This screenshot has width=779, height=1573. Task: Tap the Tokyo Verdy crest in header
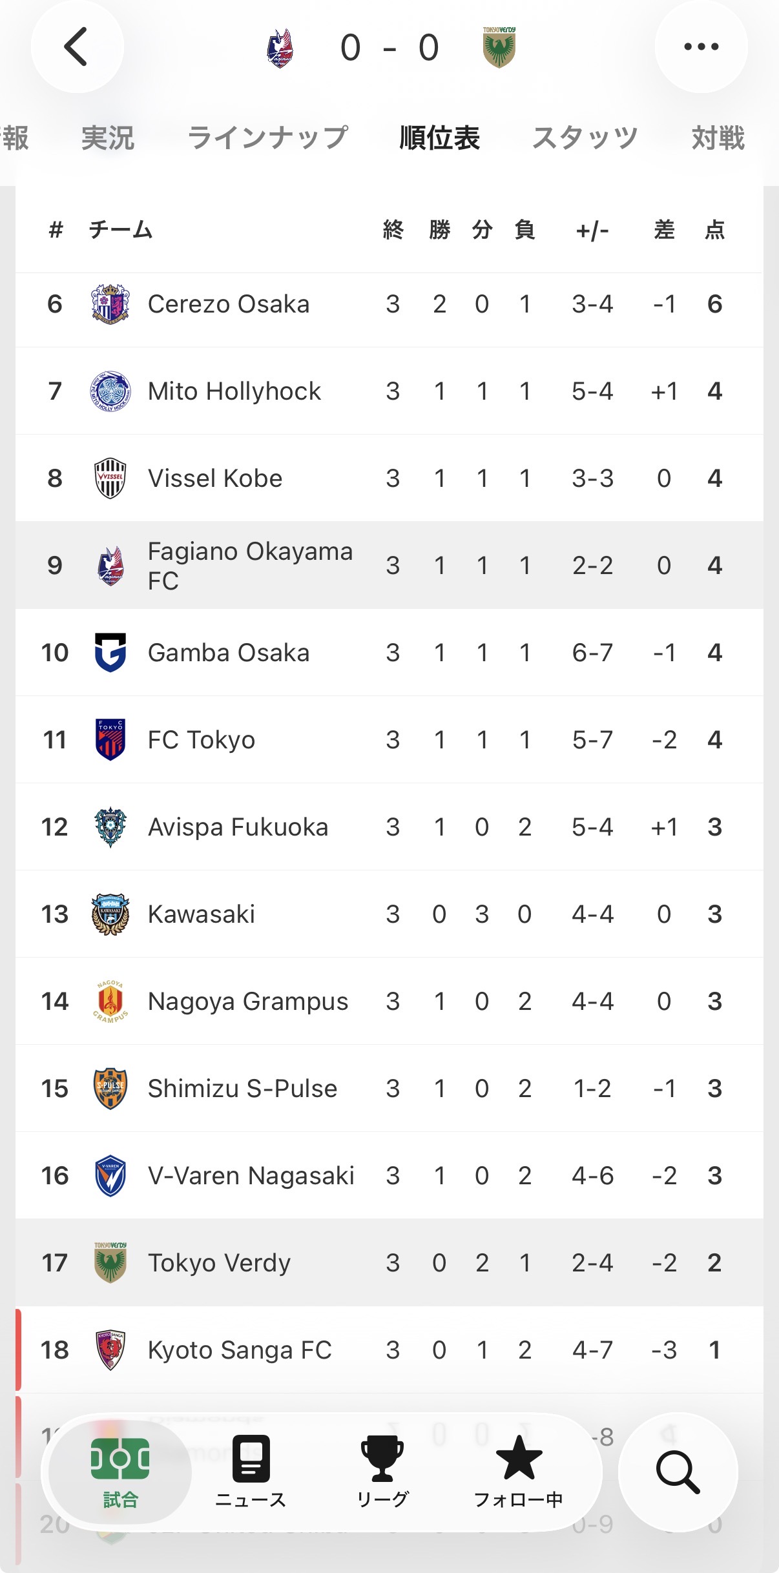(499, 48)
